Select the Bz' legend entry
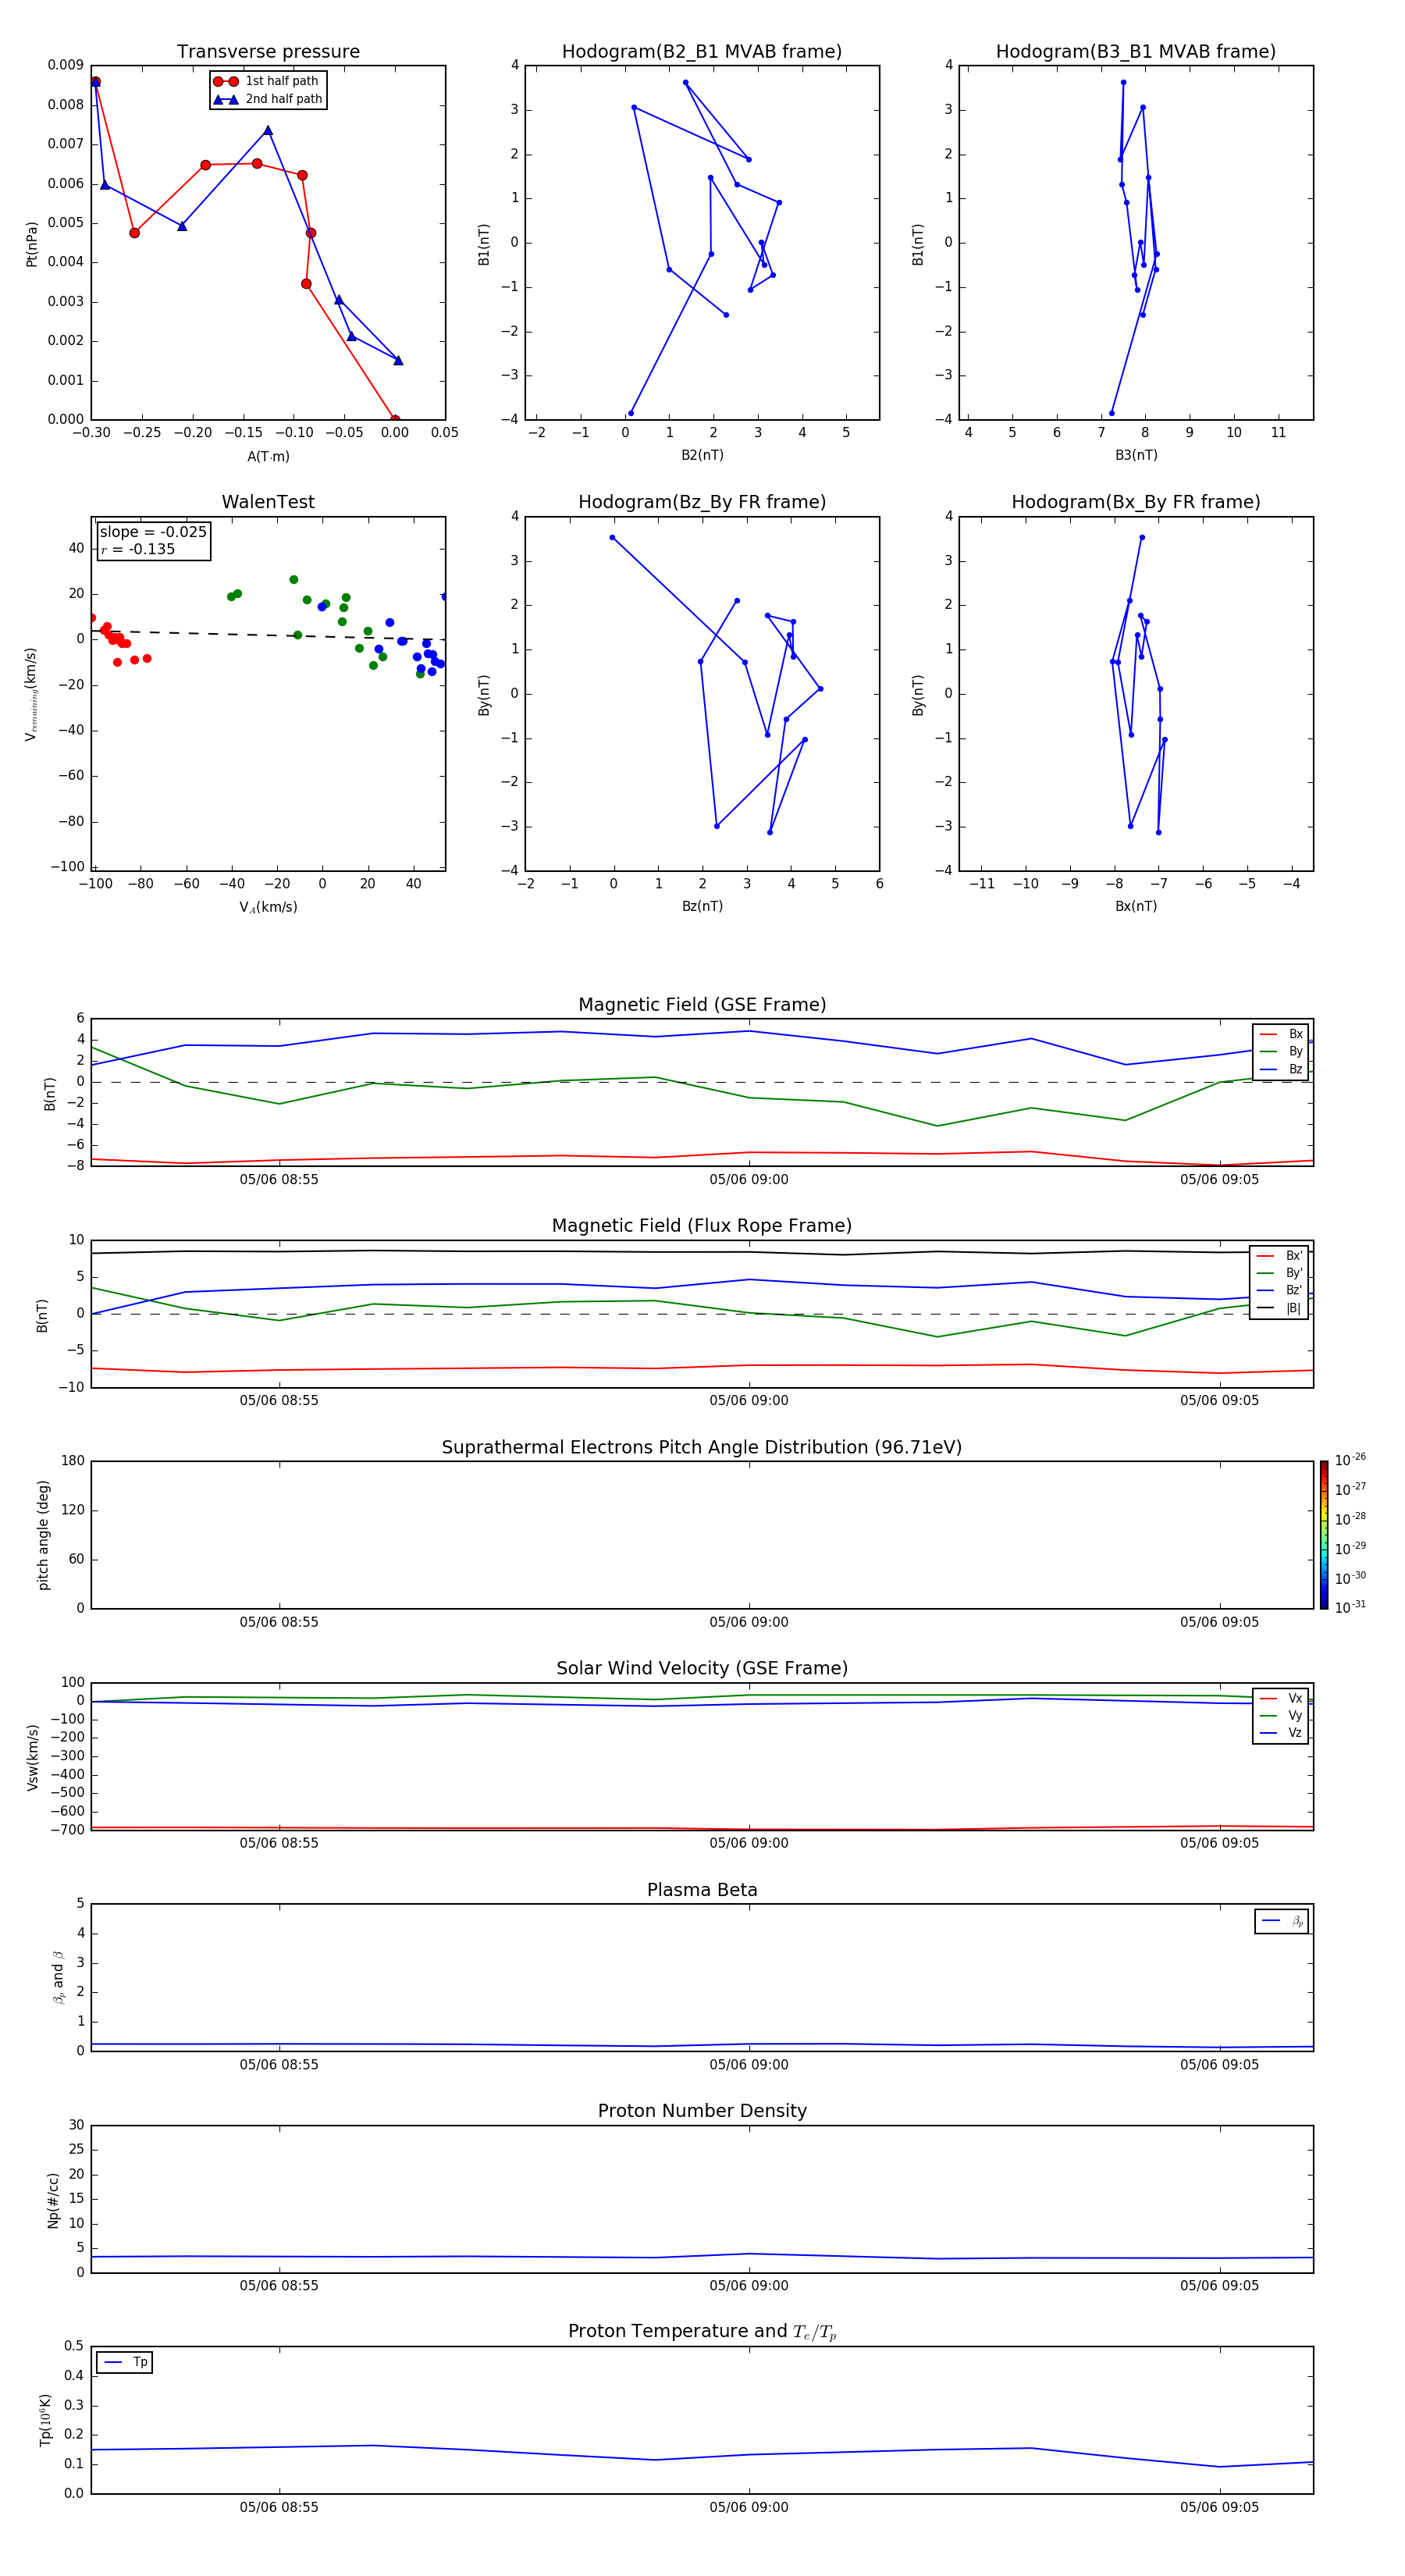Viewport: 1405px width, 2576px height. [x=1280, y=1290]
